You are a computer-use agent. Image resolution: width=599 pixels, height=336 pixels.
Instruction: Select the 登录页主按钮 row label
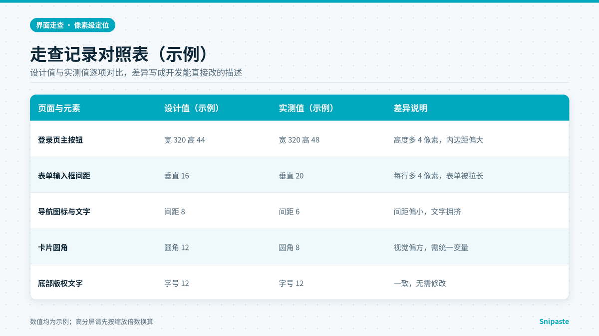60,140
